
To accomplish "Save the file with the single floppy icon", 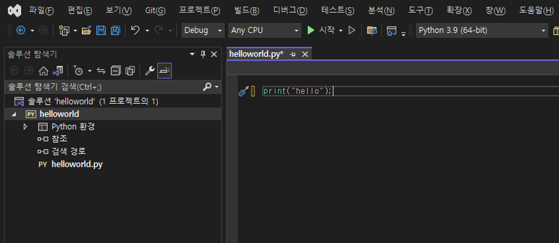I will coord(101,30).
